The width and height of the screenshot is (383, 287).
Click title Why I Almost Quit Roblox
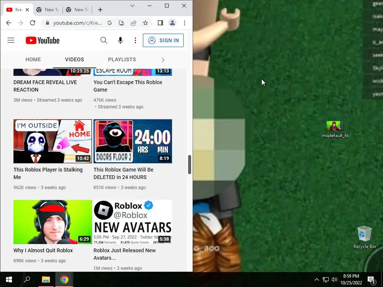pos(43,250)
